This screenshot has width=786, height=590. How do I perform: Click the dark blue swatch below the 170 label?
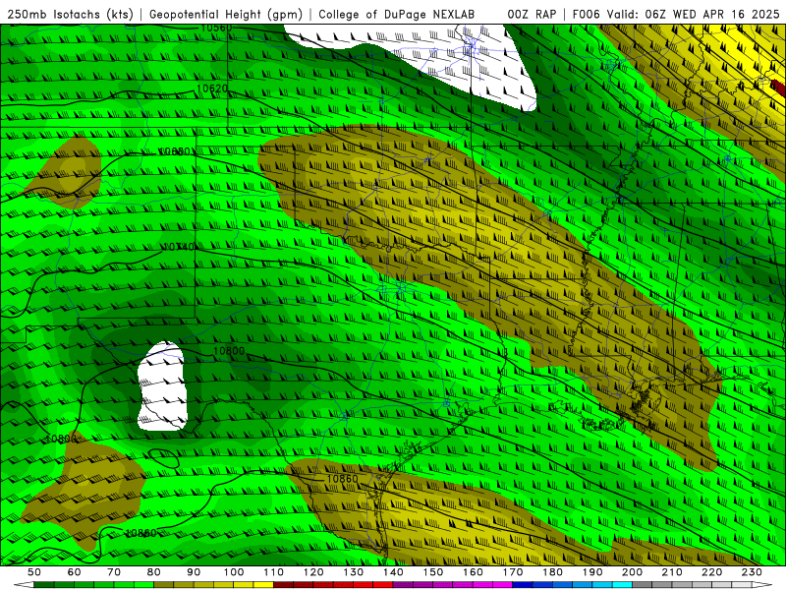click(x=523, y=585)
